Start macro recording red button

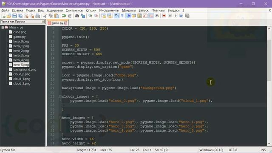(164, 16)
